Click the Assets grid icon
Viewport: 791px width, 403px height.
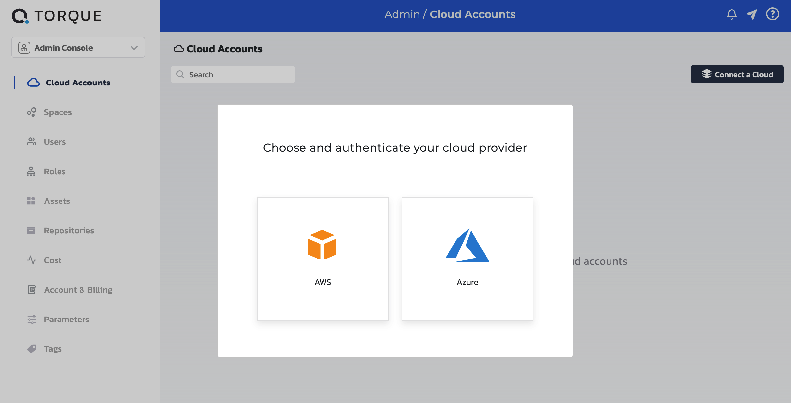31,201
